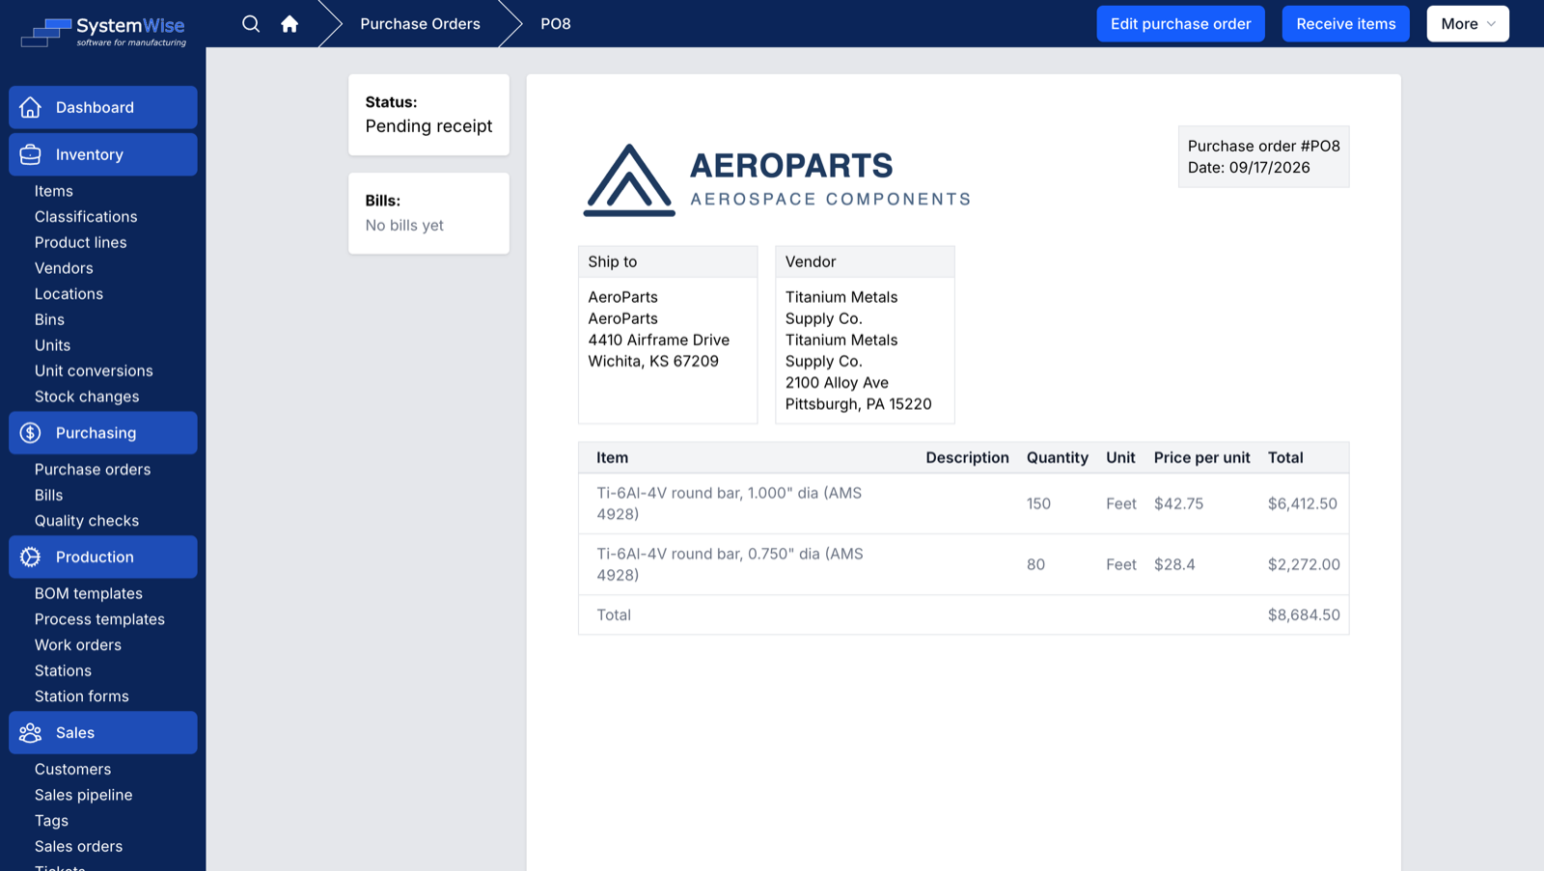The width and height of the screenshot is (1544, 871).
Task: Click the 0.750" dia round bar item
Action: [x=730, y=564]
